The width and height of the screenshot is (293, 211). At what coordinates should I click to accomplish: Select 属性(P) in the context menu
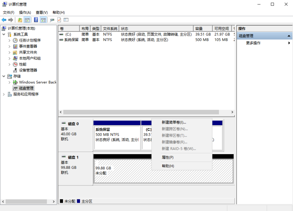click(168, 157)
